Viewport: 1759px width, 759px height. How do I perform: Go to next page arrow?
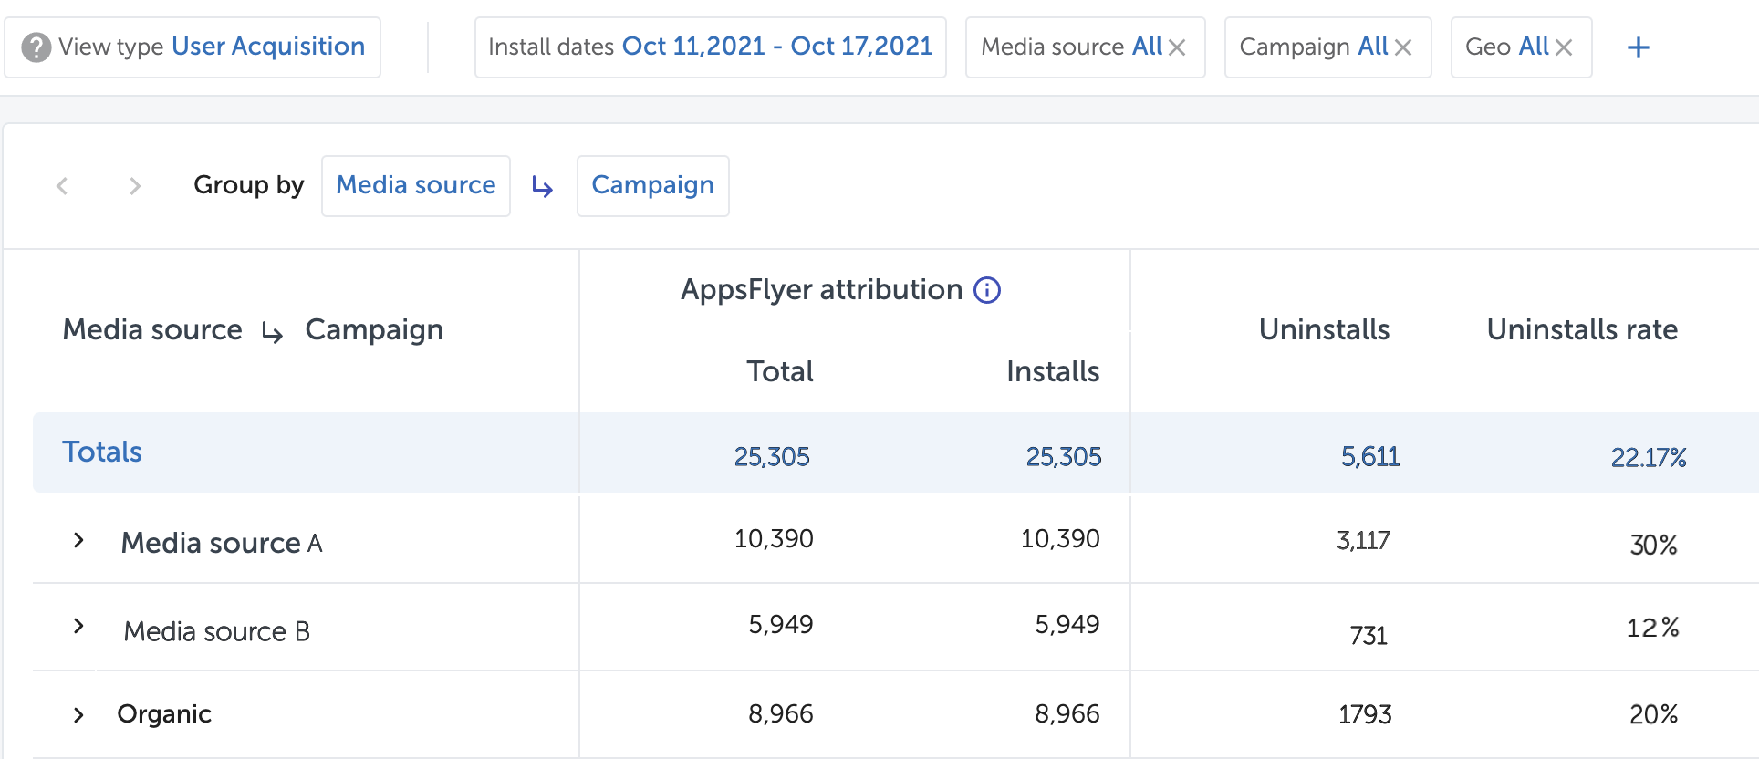pyautogui.click(x=135, y=186)
